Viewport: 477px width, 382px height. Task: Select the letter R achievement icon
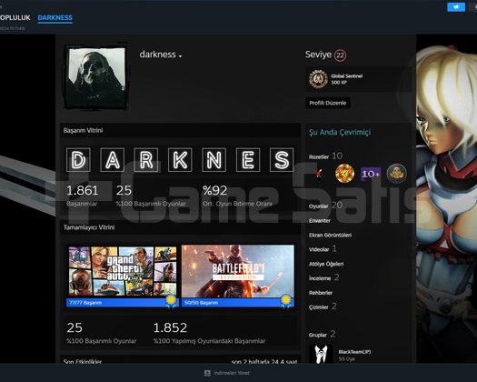(146, 160)
